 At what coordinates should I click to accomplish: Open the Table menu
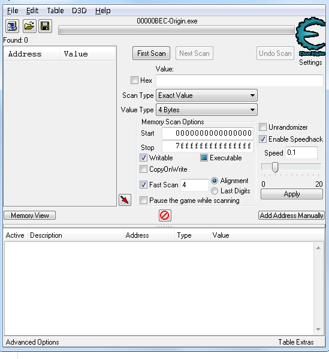coord(55,11)
